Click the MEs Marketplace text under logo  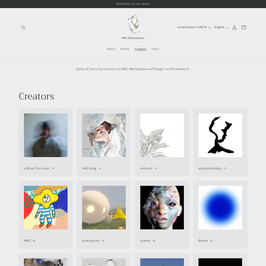click(x=133, y=38)
